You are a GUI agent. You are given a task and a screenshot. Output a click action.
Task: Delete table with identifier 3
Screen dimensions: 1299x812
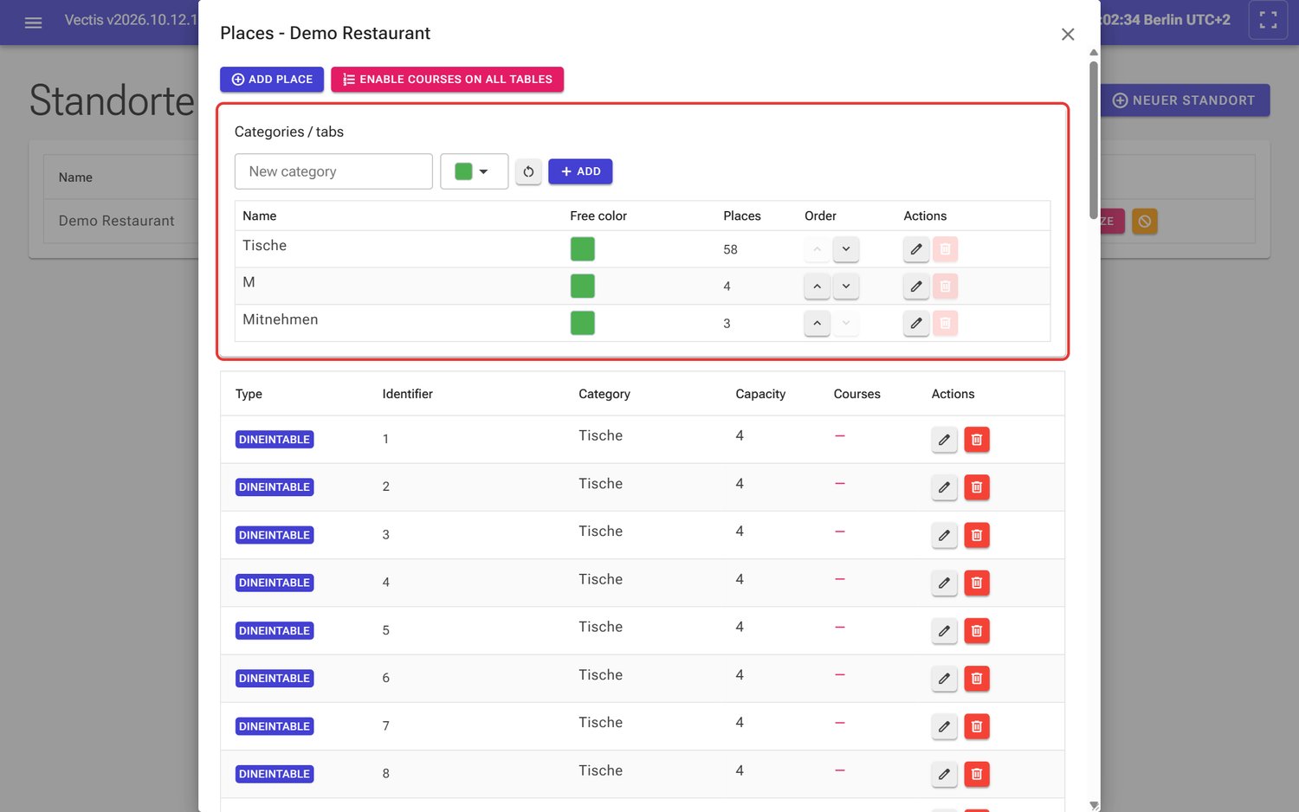click(977, 535)
